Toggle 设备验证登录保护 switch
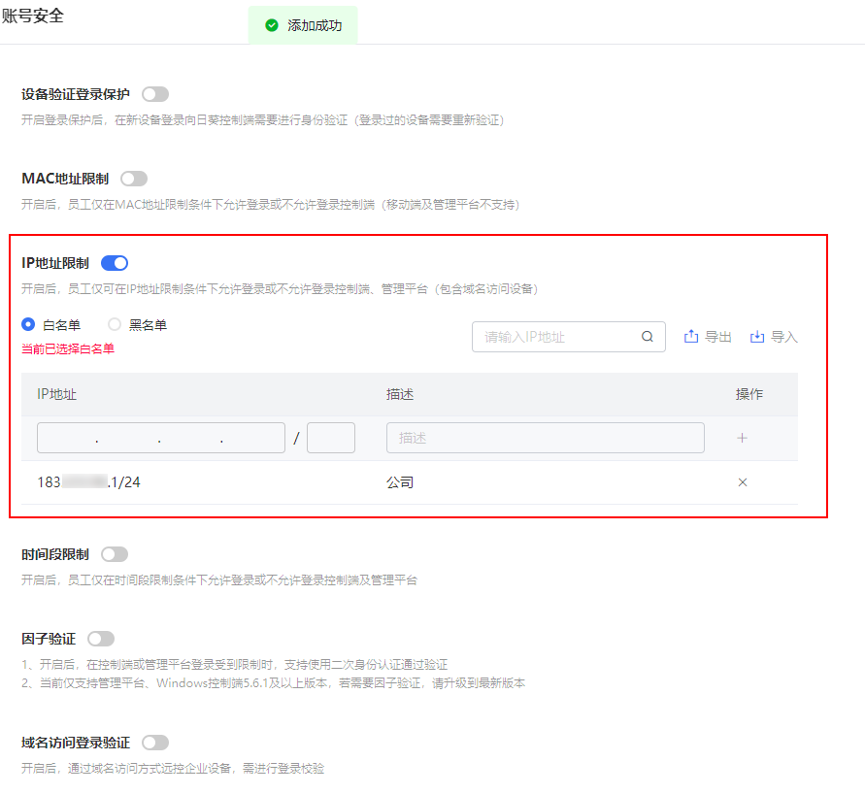The height and width of the screenshot is (794, 865). [155, 94]
